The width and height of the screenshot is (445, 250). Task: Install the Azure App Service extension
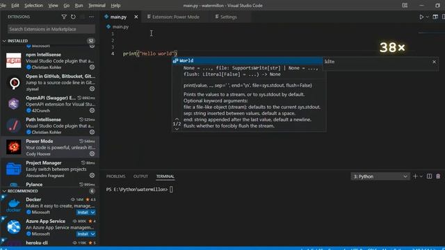coord(83,234)
